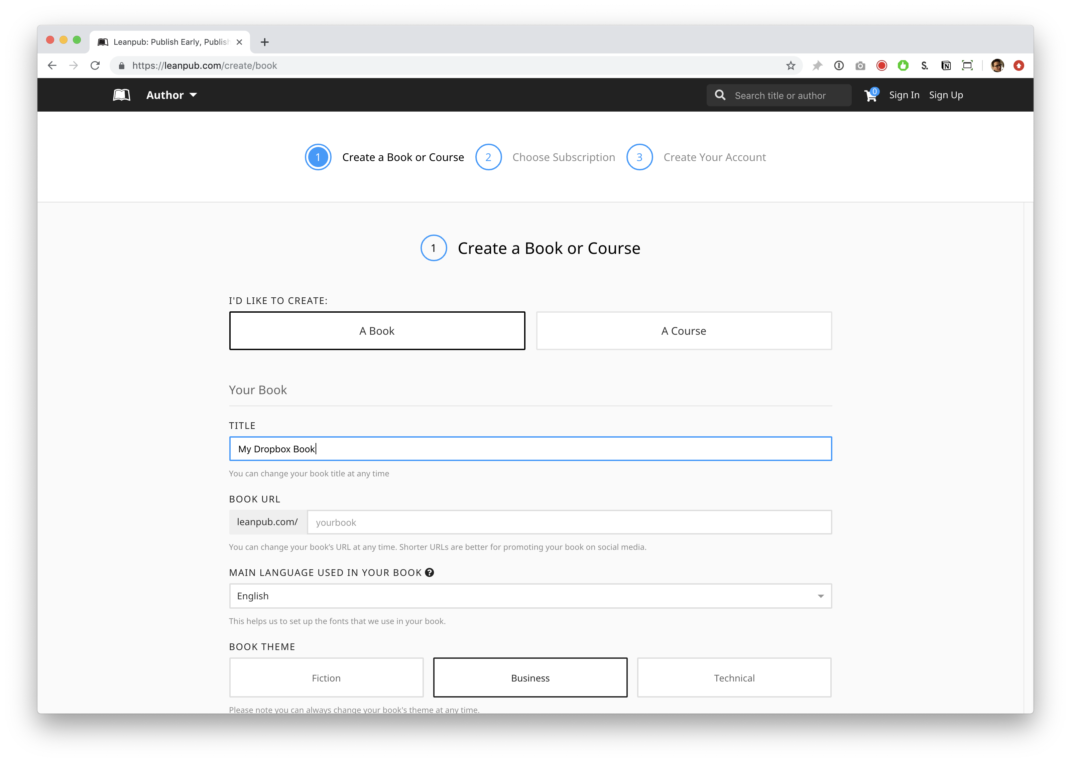Expand the Author dropdown menu
This screenshot has width=1071, height=763.
click(171, 95)
